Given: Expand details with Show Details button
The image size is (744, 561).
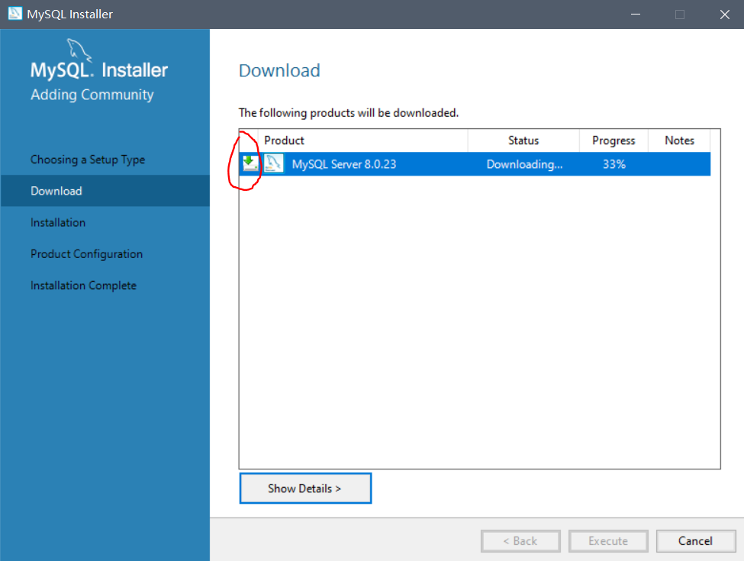Looking at the screenshot, I should coord(305,488).
